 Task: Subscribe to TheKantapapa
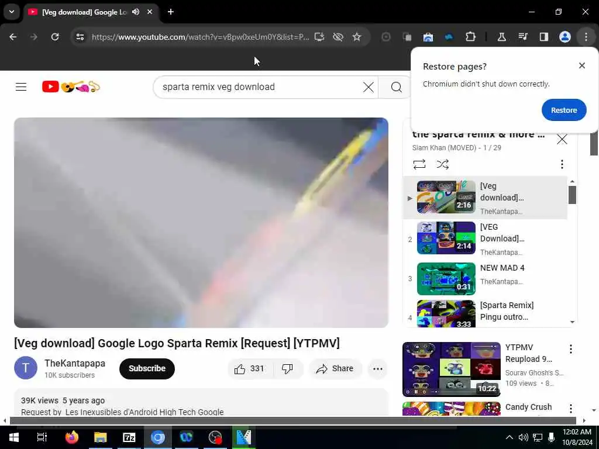pyautogui.click(x=147, y=368)
